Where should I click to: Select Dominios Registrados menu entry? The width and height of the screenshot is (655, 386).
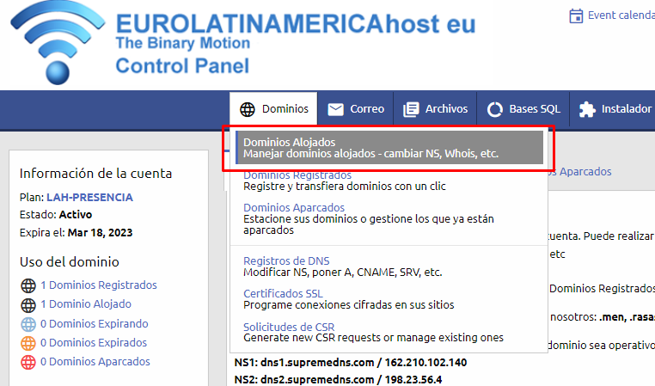point(297,175)
